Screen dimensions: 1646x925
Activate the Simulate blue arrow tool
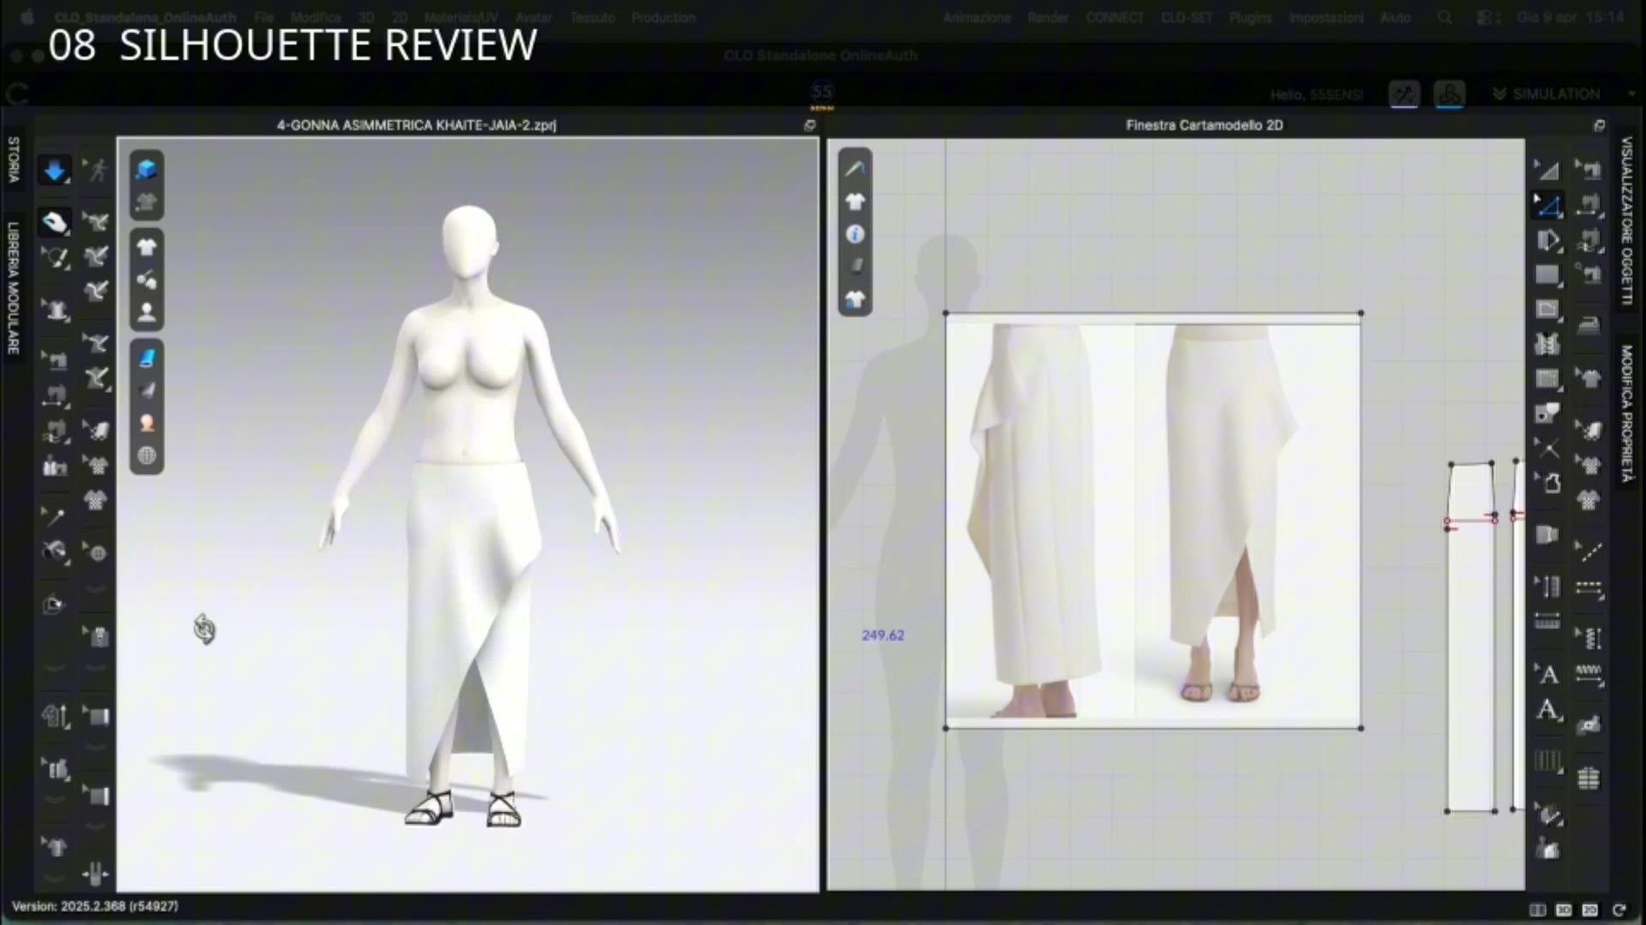pyautogui.click(x=55, y=170)
